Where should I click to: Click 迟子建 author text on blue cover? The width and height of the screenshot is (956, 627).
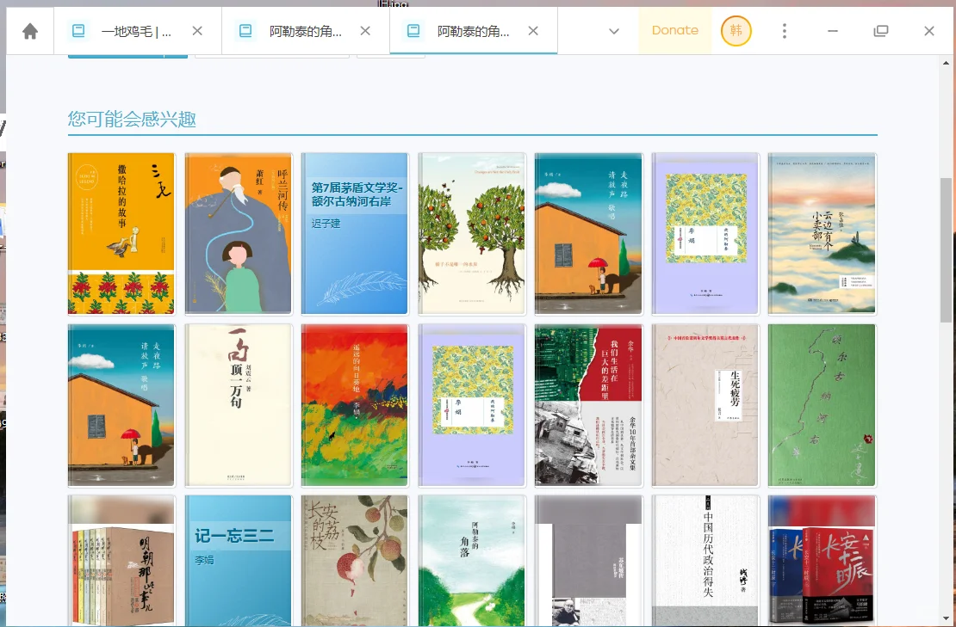[326, 224]
